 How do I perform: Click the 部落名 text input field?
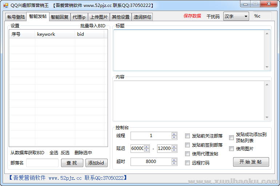pyautogui.click(x=42, y=163)
